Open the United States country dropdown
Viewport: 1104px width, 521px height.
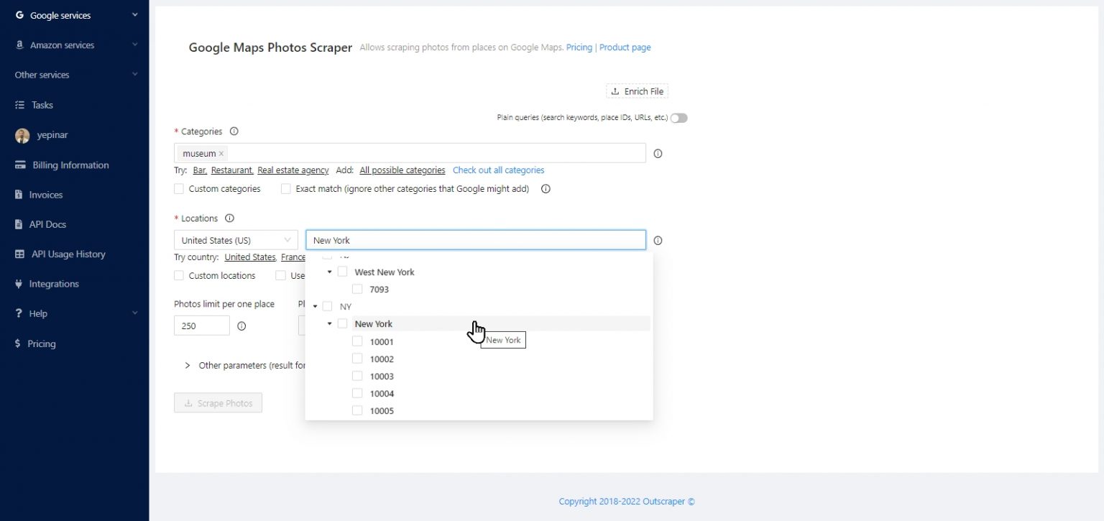(x=236, y=240)
